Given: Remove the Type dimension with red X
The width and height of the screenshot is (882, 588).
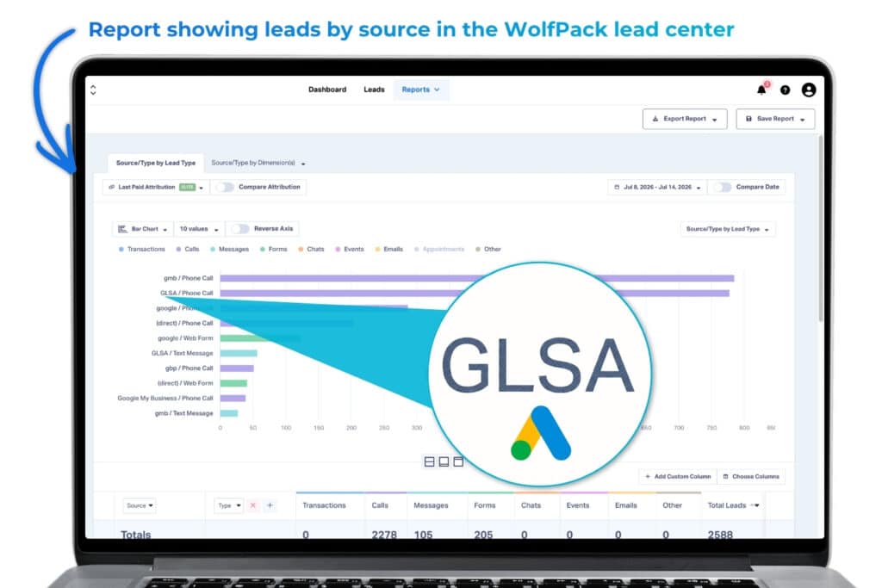Looking at the screenshot, I should (253, 505).
